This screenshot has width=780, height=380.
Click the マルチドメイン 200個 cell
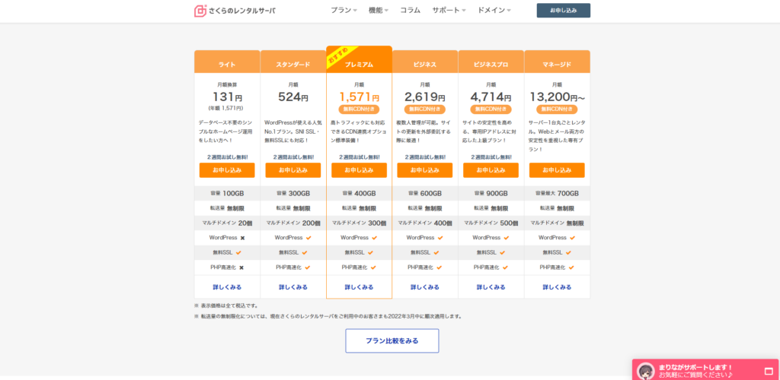coord(293,223)
